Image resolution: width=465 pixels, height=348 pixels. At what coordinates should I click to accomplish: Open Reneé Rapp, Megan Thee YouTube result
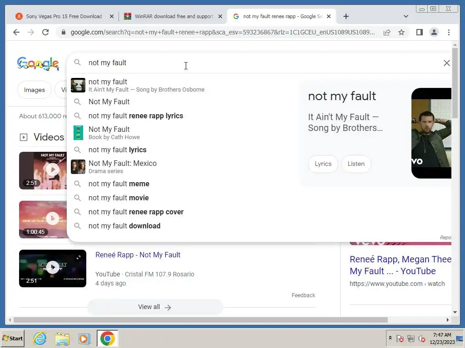pyautogui.click(x=401, y=265)
